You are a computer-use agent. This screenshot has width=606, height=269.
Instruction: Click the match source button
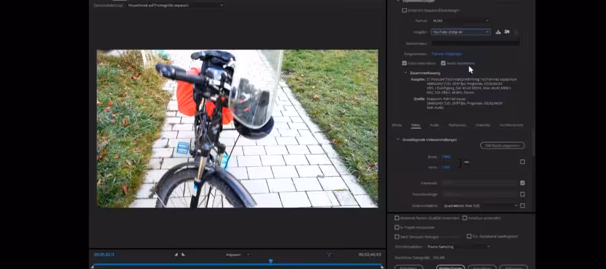pyautogui.click(x=502, y=145)
